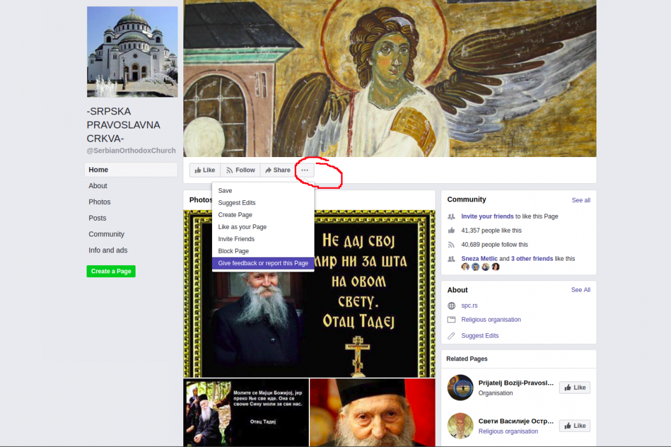The height and width of the screenshot is (447, 671).
Task: Open the Молите се Мајци Божијој photo
Action: (x=246, y=413)
